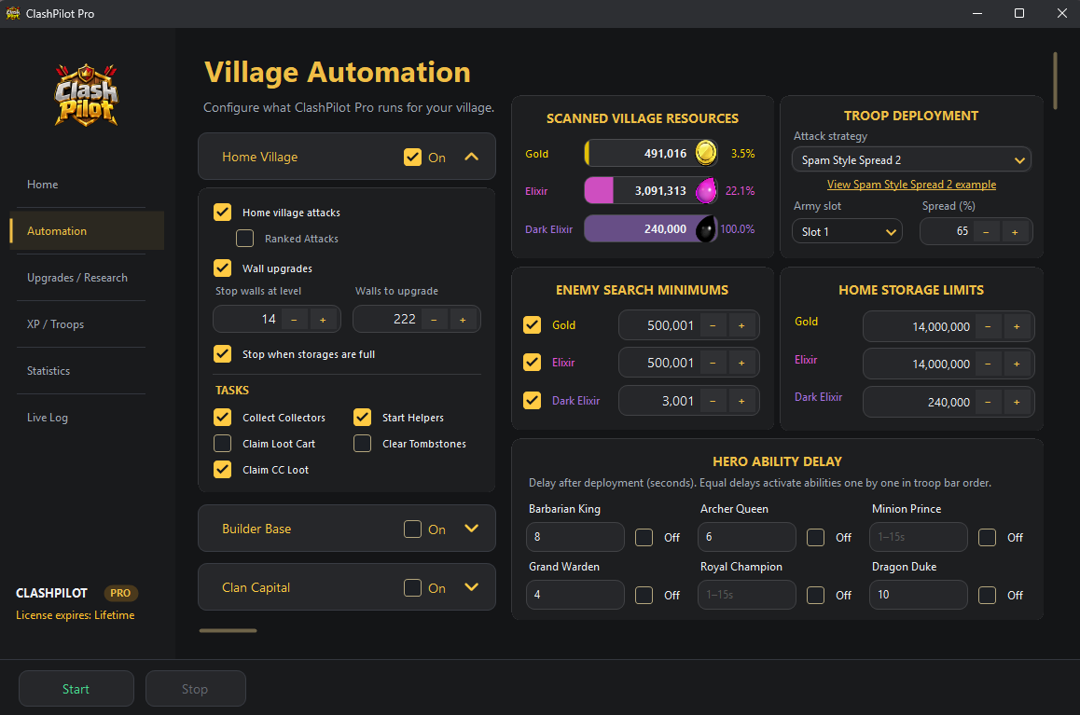Image resolution: width=1080 pixels, height=715 pixels.
Task: Select Automation in sidebar
Action: tap(87, 230)
